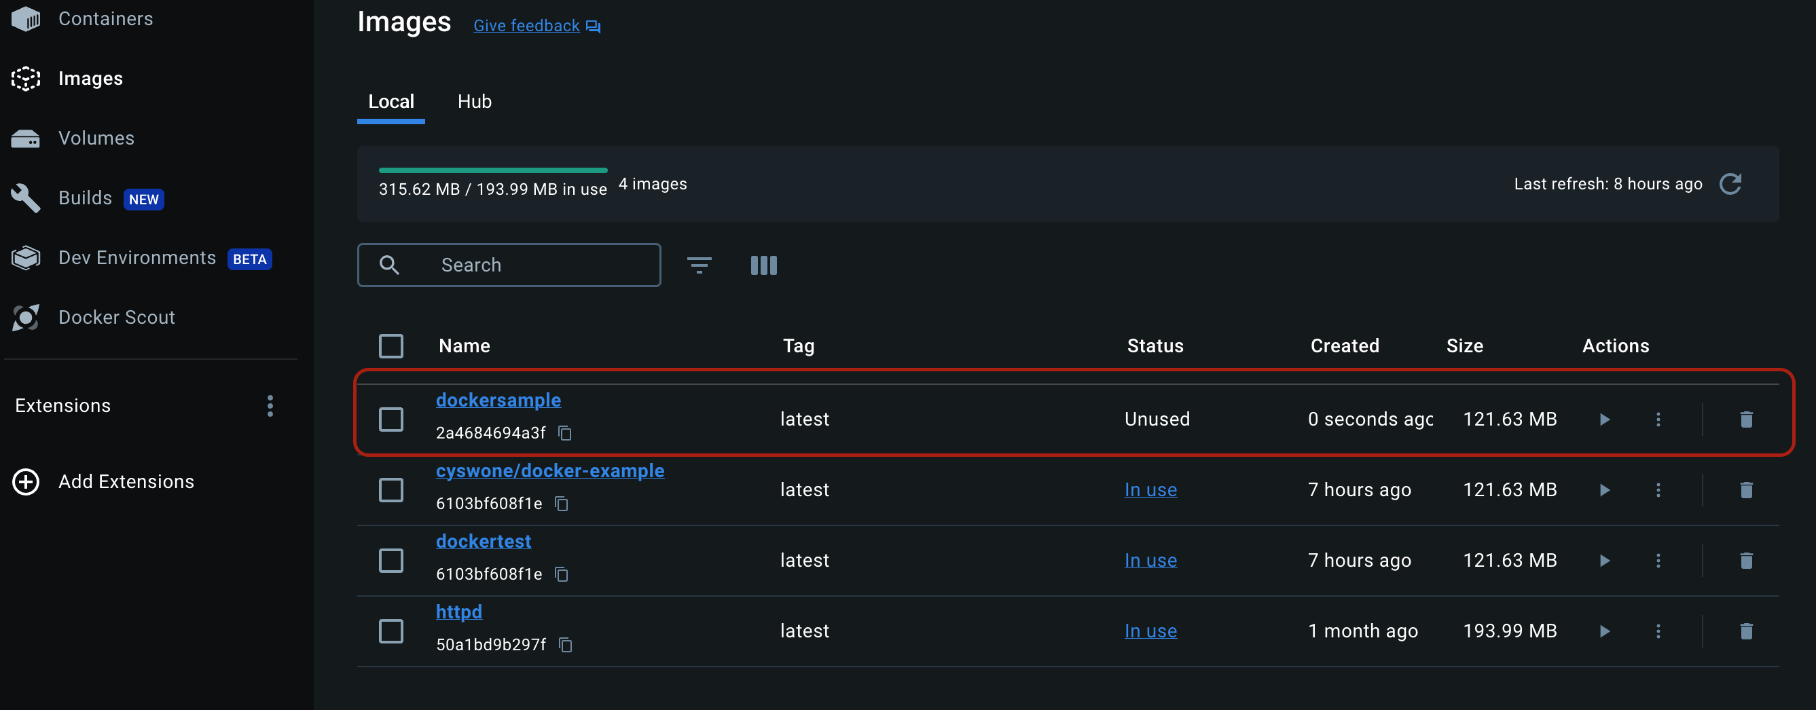Go to Volumes in sidebar
Image resolution: width=1816 pixels, height=710 pixels.
click(96, 138)
